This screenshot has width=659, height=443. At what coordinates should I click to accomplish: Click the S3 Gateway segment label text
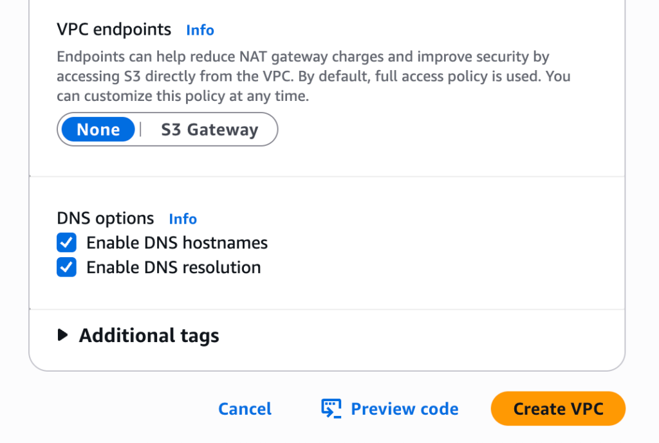point(209,130)
